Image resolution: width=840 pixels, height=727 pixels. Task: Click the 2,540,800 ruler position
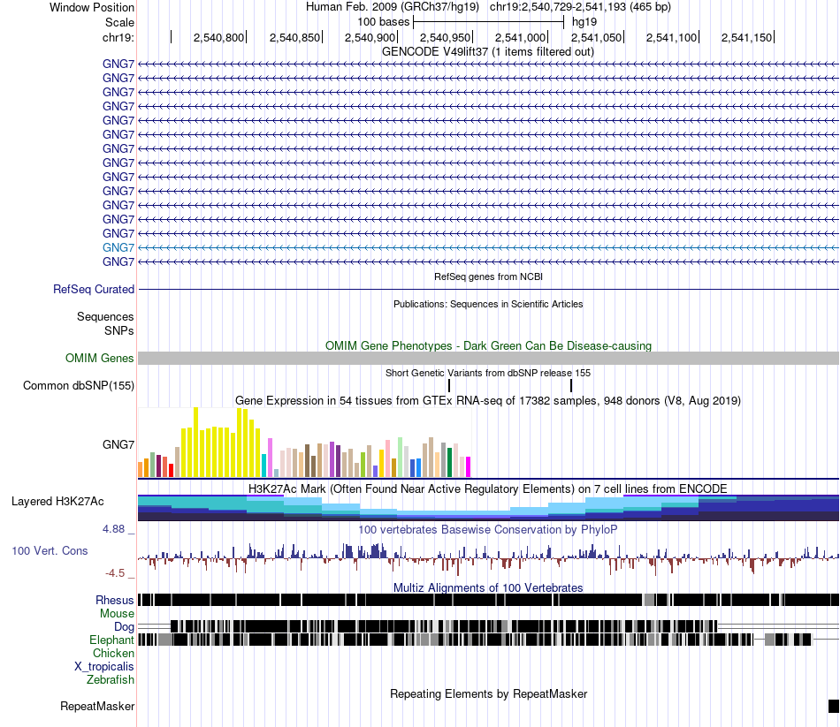point(218,37)
